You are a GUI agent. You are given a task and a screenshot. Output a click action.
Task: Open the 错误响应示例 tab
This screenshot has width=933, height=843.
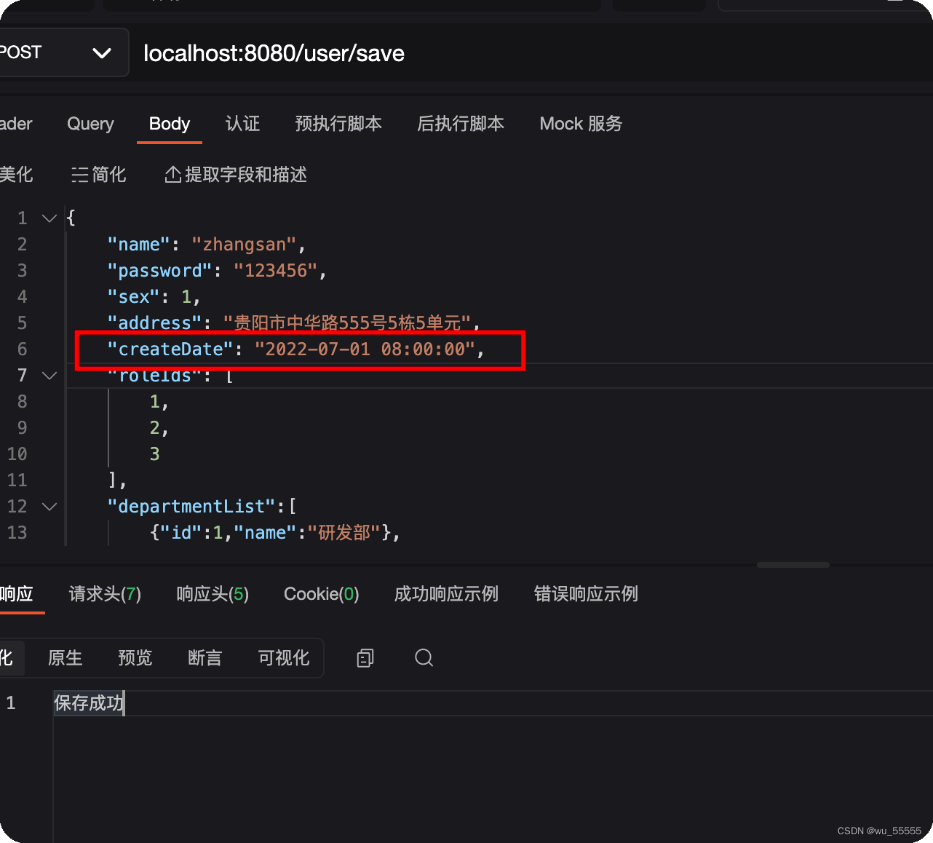pos(586,594)
